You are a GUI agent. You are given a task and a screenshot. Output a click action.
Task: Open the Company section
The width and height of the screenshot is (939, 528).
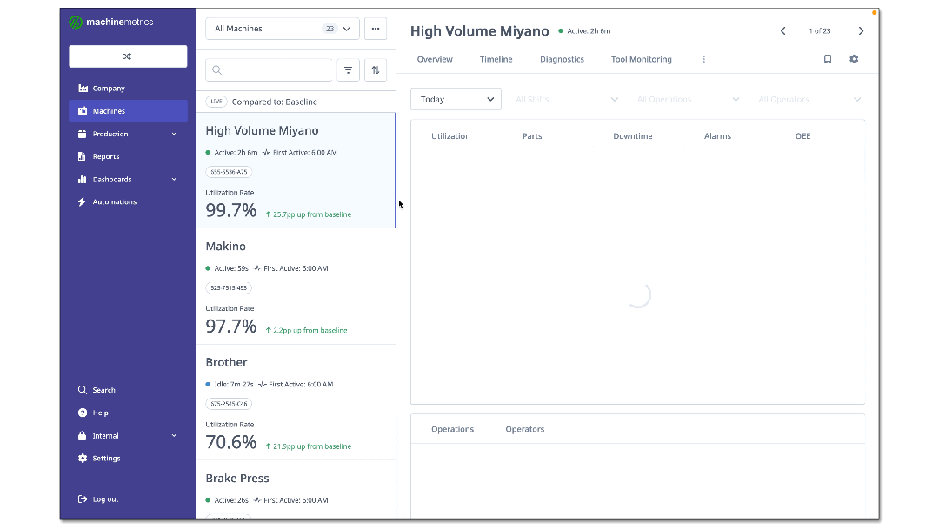(x=128, y=89)
